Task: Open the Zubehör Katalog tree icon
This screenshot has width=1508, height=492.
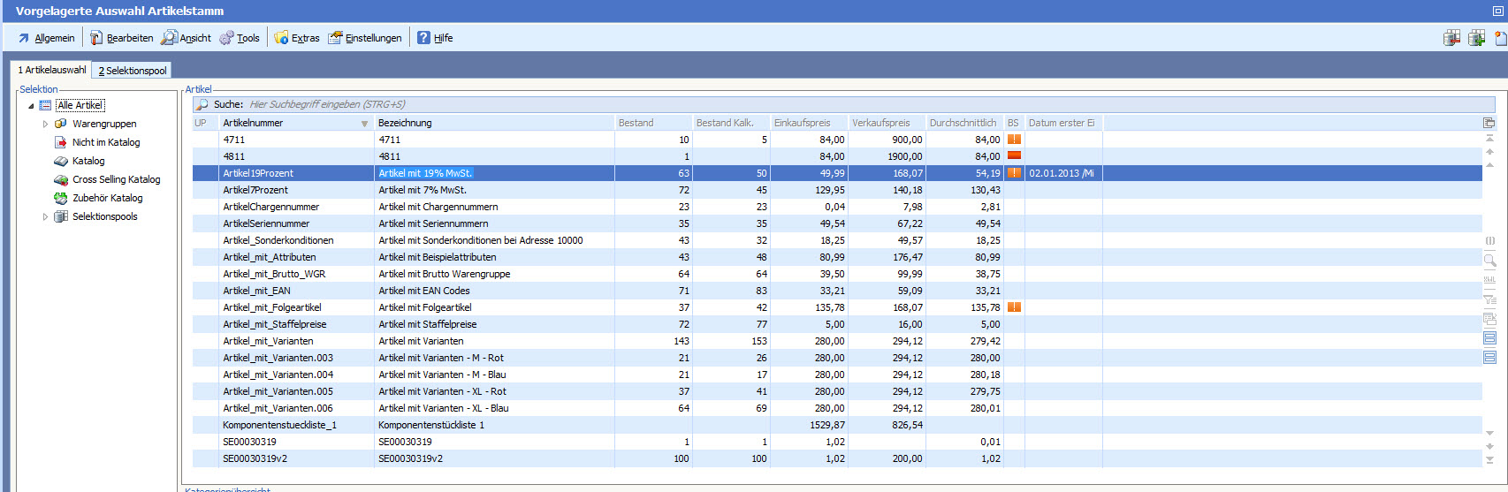Action: [61, 198]
